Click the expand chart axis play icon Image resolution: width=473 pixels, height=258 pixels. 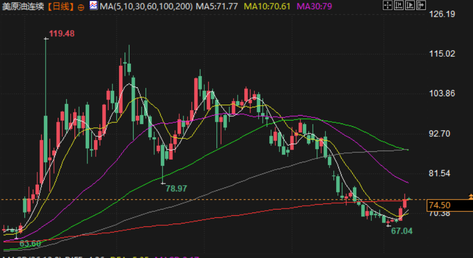click(x=410, y=5)
